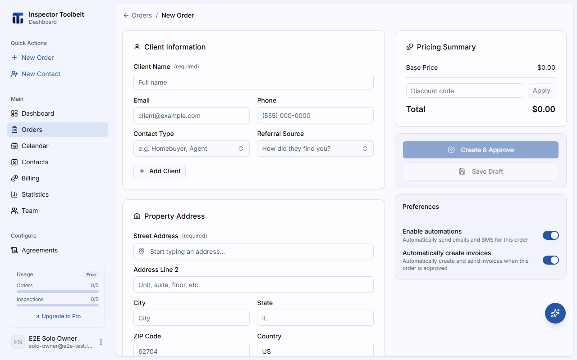This screenshot has width=577, height=360.
Task: Click the coins icon by Pricing Summary
Action: click(x=410, y=47)
